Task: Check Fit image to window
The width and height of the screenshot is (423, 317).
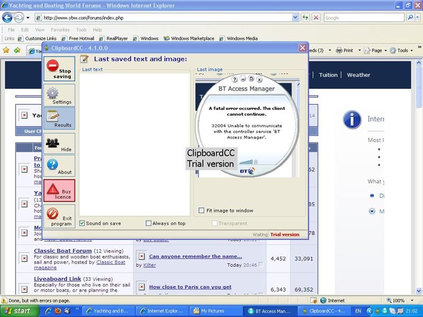Action: coord(201,210)
